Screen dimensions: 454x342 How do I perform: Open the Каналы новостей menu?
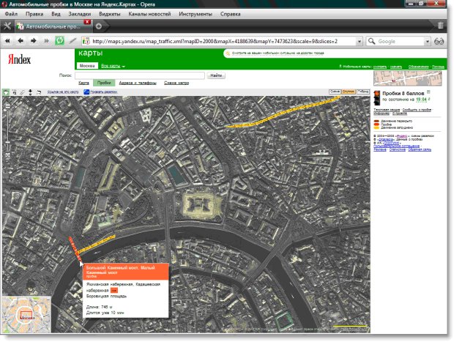[149, 14]
